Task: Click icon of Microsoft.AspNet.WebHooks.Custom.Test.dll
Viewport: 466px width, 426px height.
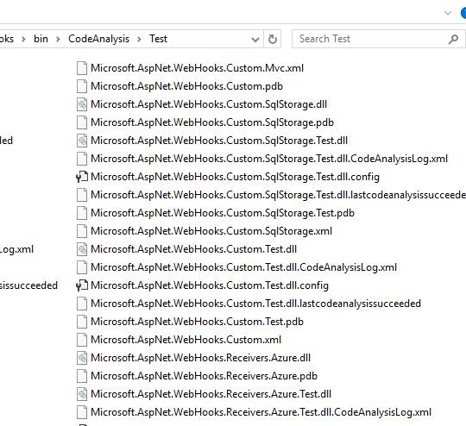Action: (82, 249)
